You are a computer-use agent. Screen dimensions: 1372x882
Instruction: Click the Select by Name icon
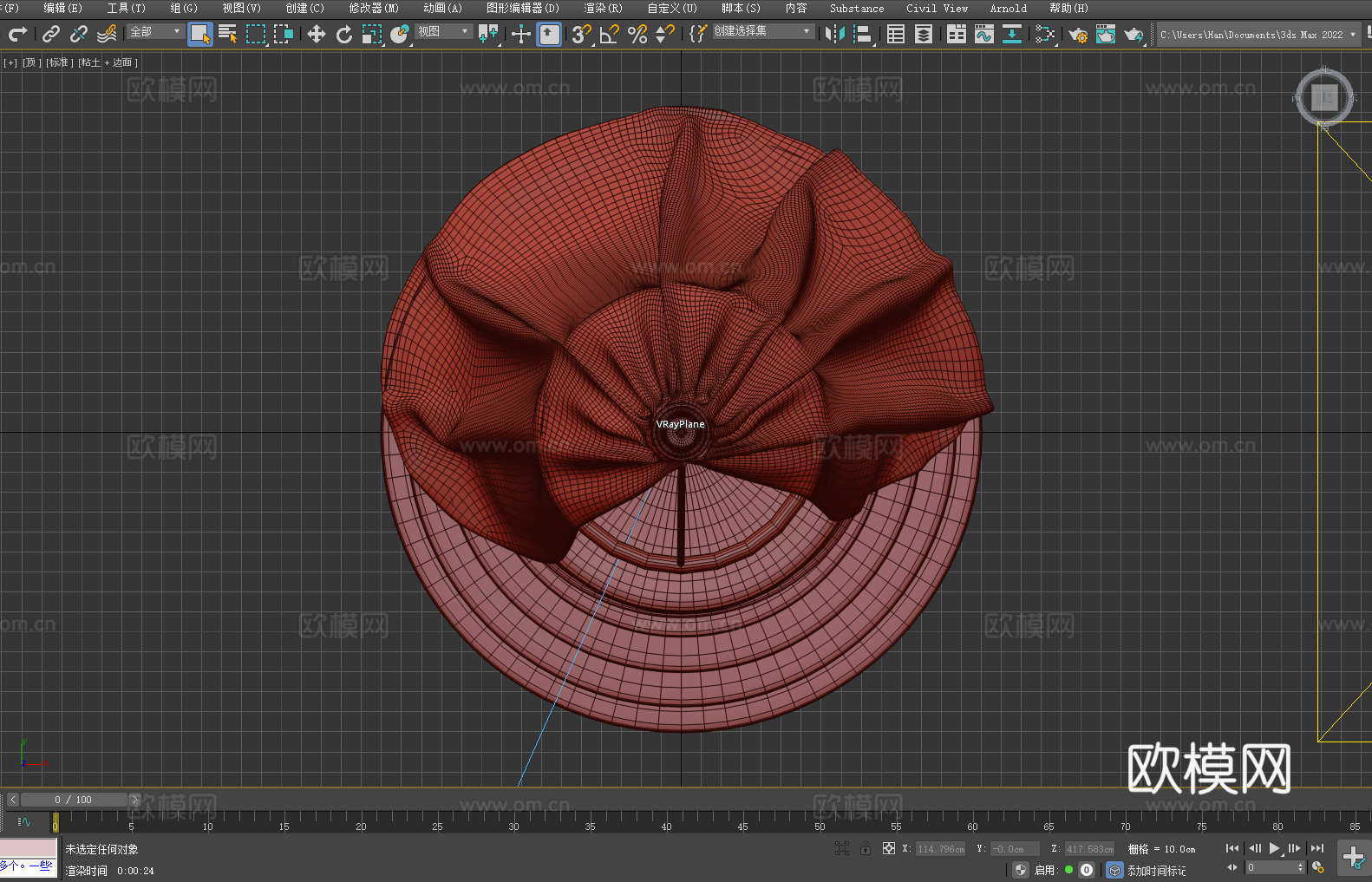(x=228, y=34)
